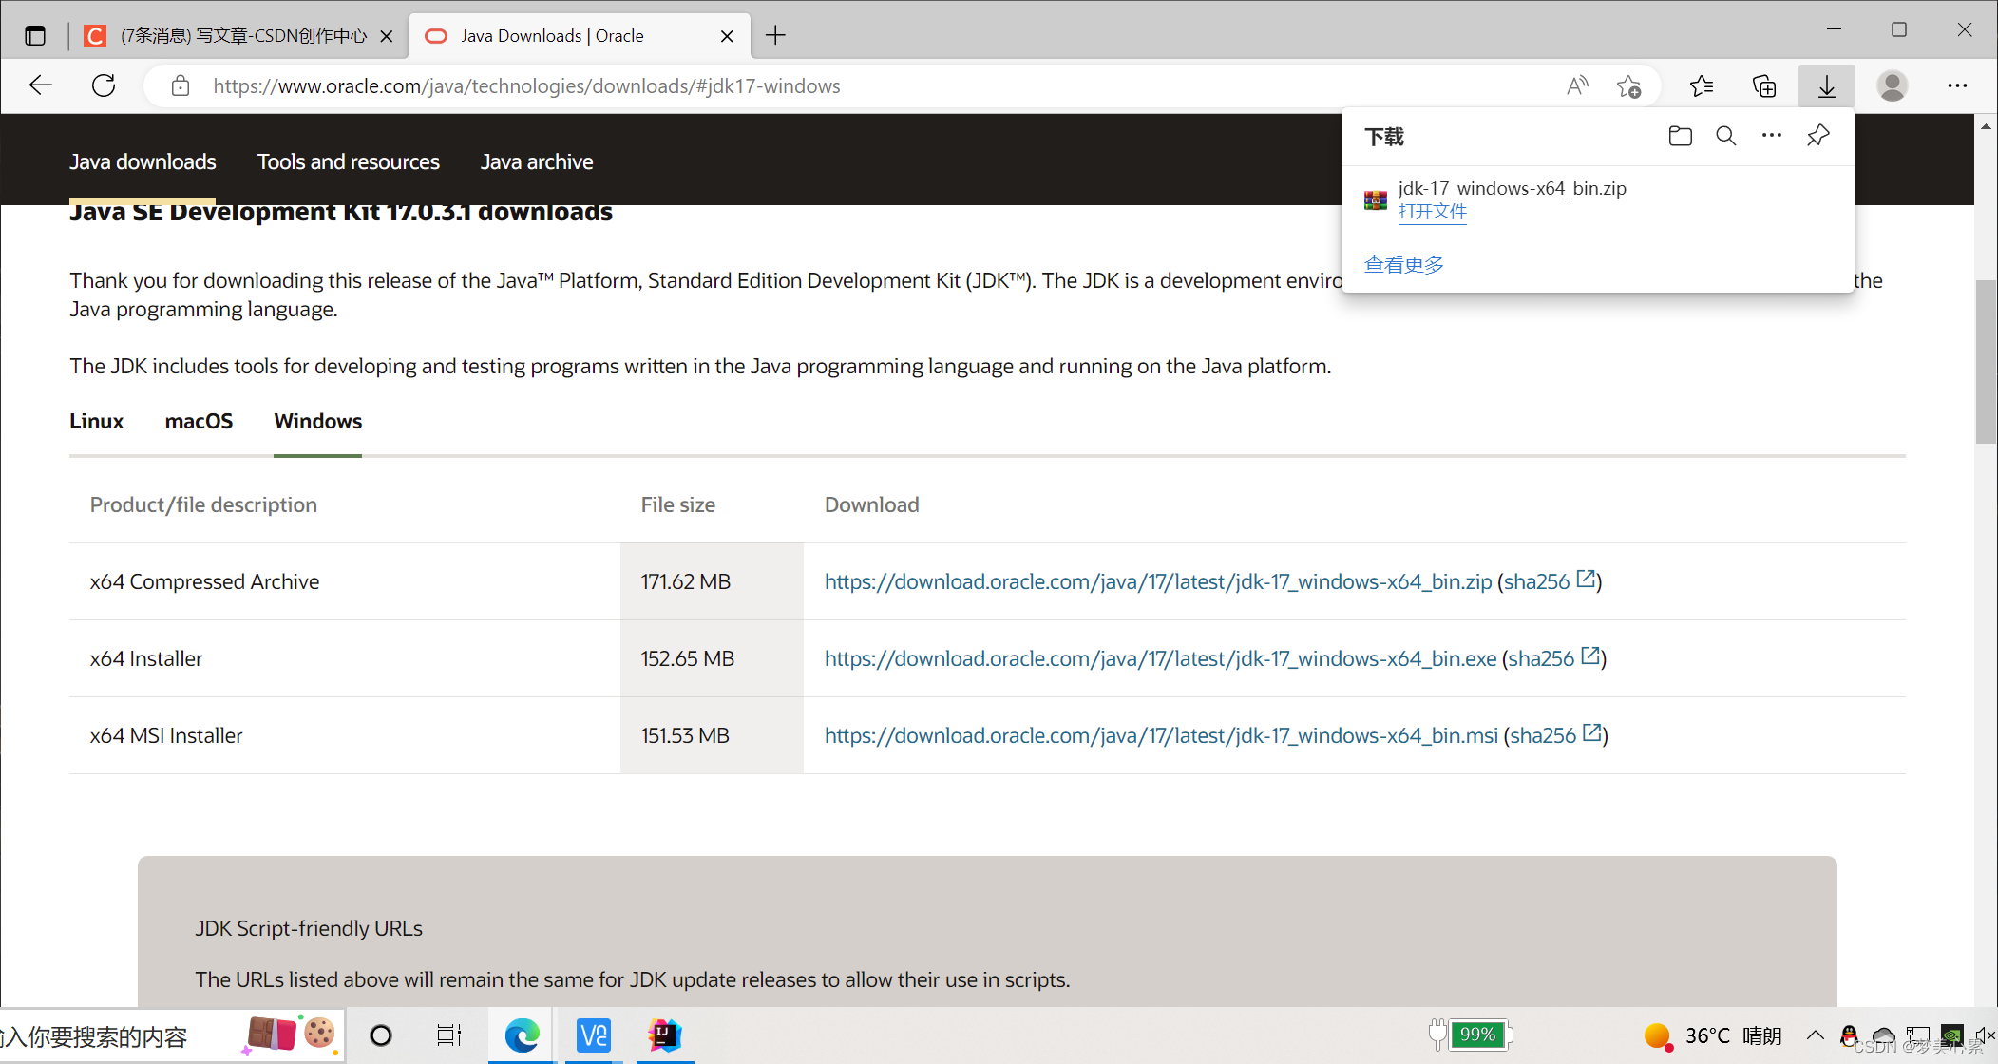Open the downloads panel more options ellipsis
This screenshot has width=1998, height=1064.
click(x=1771, y=136)
